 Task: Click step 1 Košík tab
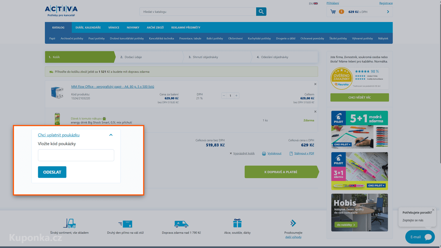click(x=79, y=57)
